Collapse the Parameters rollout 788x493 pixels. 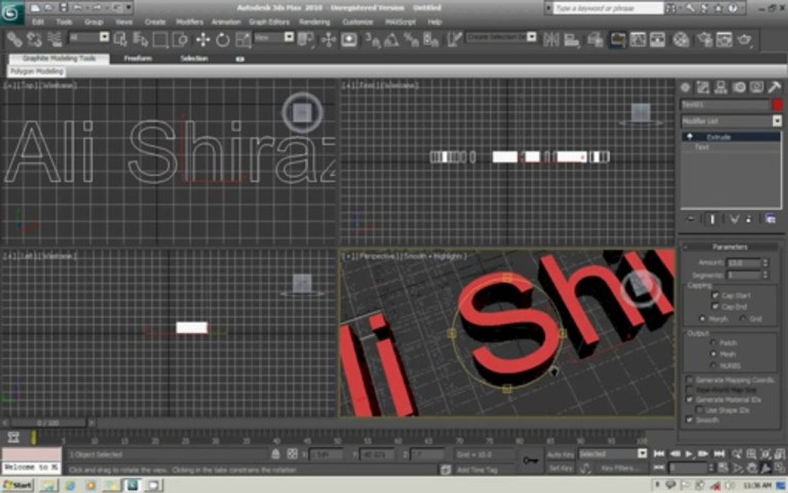coord(730,246)
